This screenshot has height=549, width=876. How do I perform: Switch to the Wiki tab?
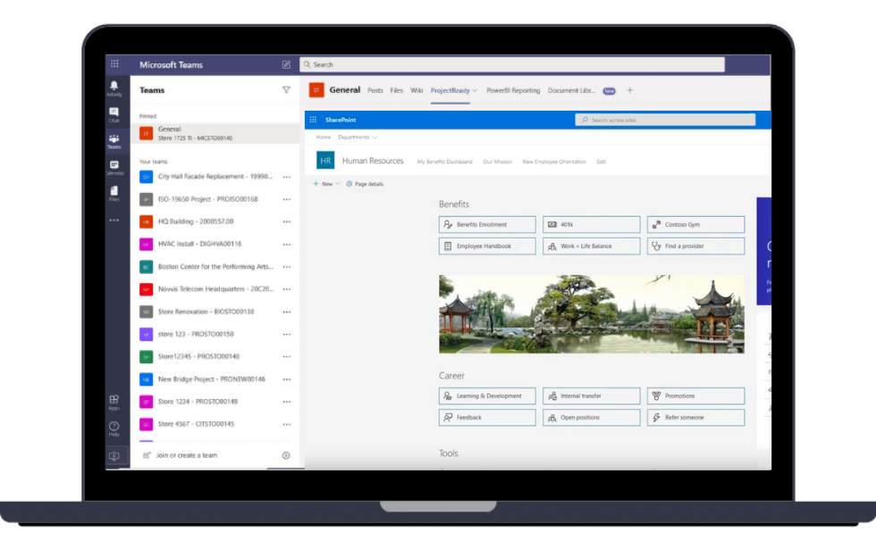417,90
